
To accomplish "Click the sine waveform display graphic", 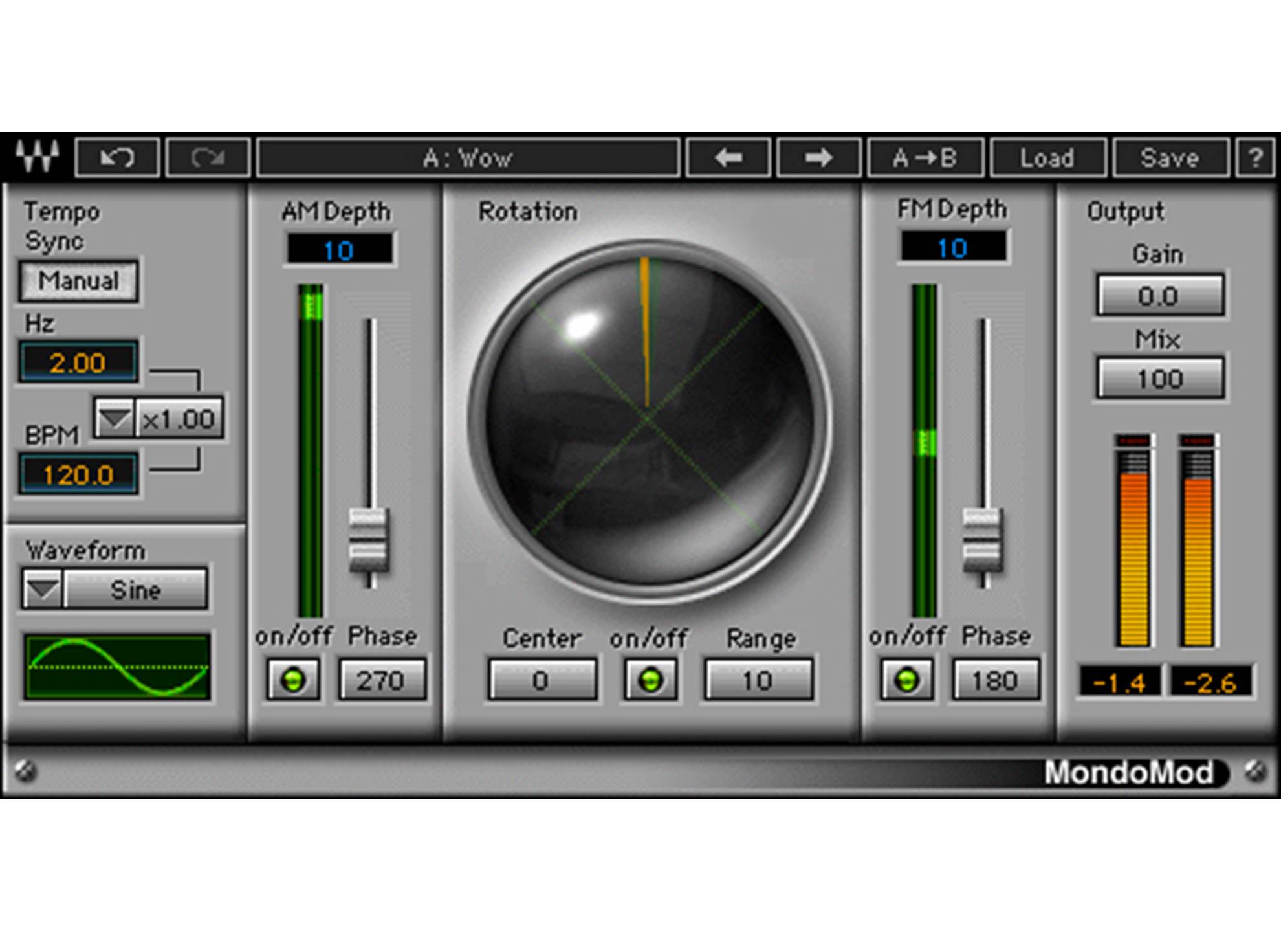I will 117,667.
